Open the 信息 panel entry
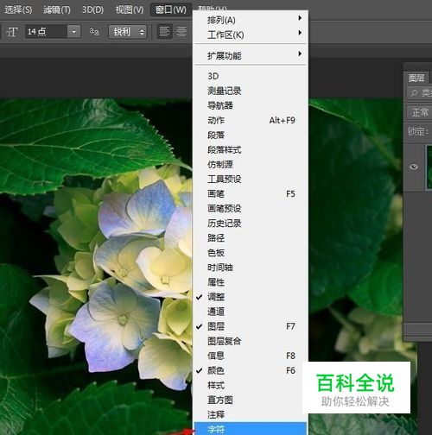The height and width of the screenshot is (435, 432). 251,356
